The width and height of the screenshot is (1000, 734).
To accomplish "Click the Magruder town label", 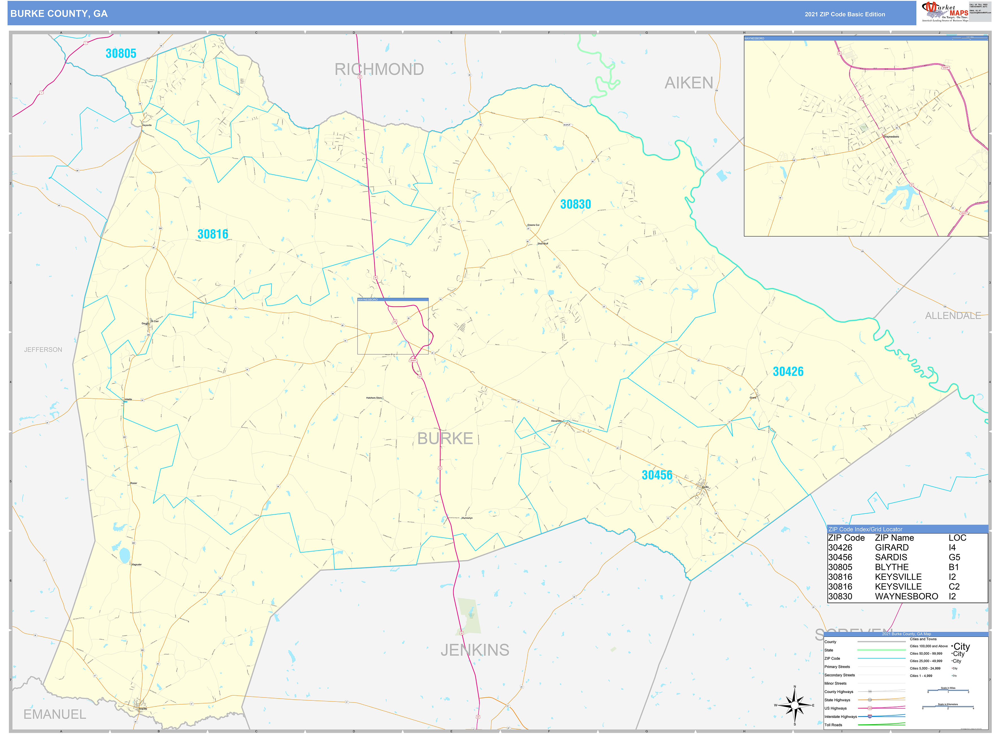I will [x=136, y=565].
